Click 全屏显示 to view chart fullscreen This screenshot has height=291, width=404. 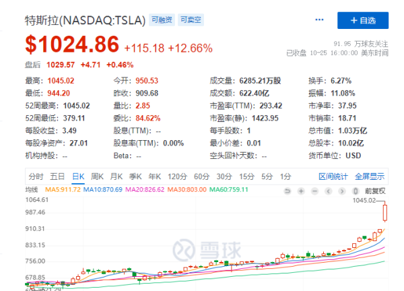[x=369, y=176]
